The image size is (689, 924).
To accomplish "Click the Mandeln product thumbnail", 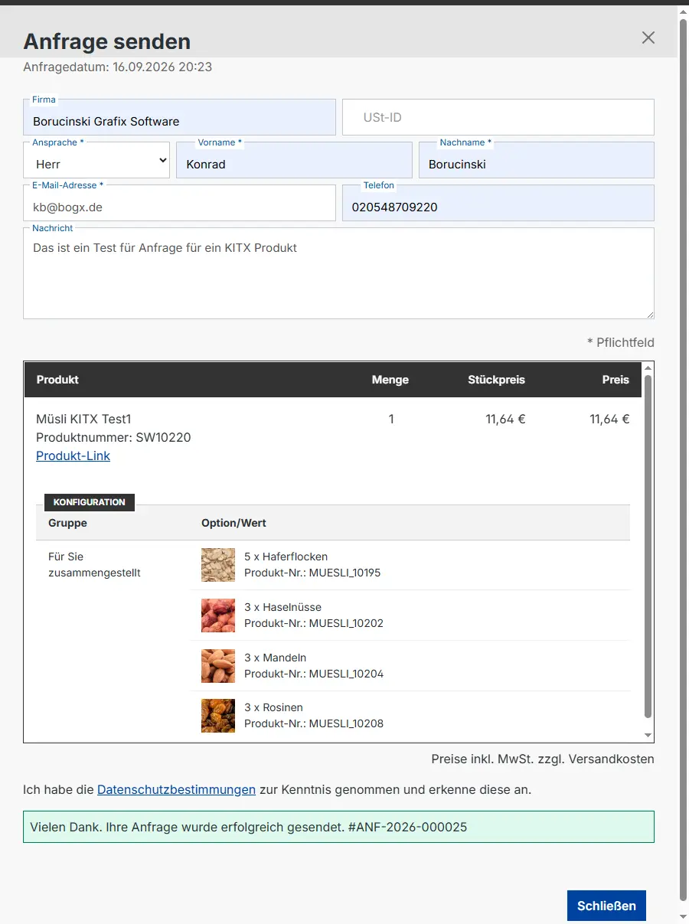I will (x=218, y=666).
